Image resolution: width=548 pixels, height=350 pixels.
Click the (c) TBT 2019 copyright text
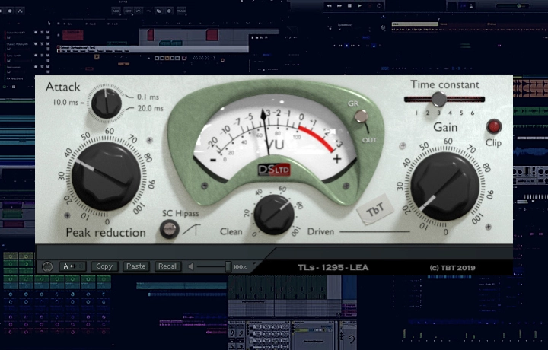pyautogui.click(x=452, y=268)
